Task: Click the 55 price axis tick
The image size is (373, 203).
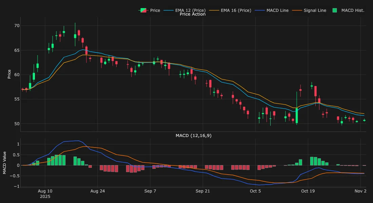Action: click(17, 99)
